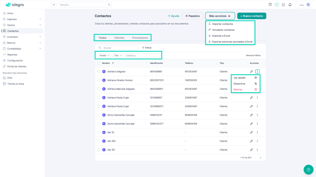Check the Ale 10 row checkbox
Viewport: 316px width, 177px height.
[99, 133]
